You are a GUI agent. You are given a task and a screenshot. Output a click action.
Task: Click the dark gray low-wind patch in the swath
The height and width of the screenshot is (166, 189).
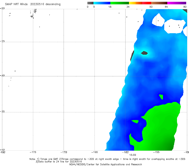[144, 53]
